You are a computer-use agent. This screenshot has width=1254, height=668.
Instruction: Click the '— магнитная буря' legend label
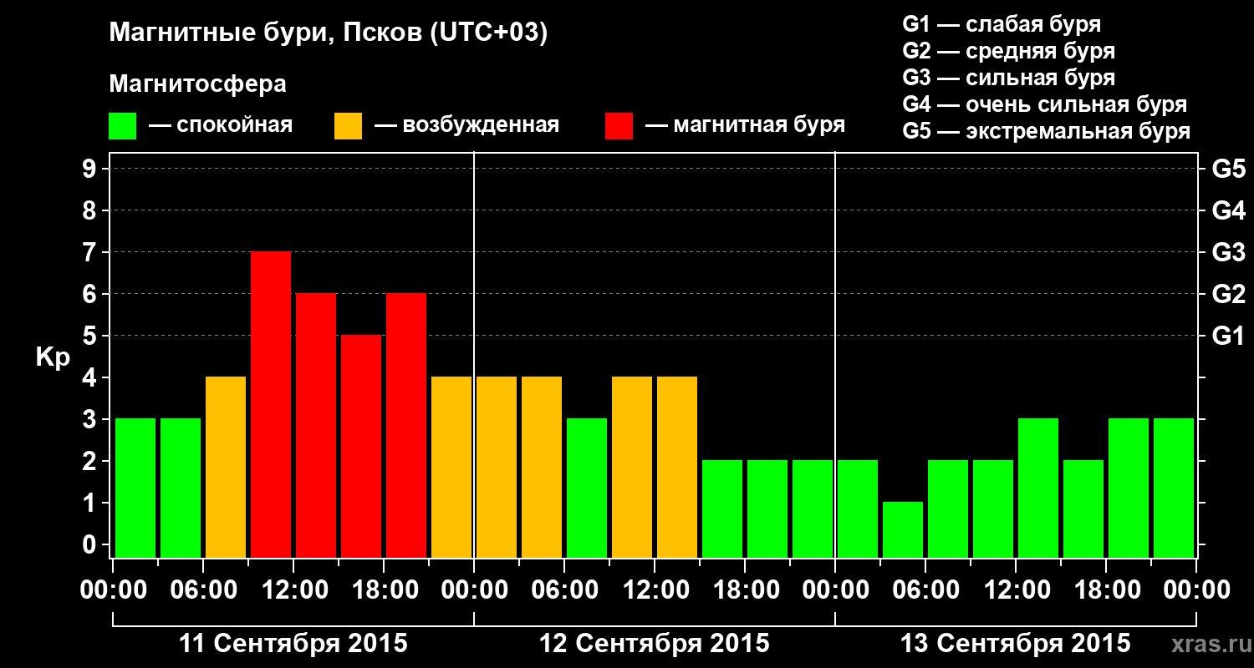click(x=745, y=125)
